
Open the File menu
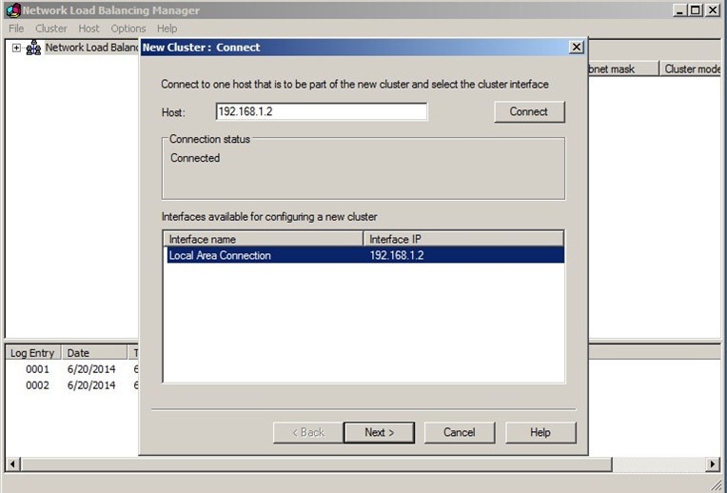coord(16,29)
